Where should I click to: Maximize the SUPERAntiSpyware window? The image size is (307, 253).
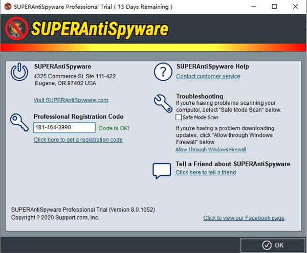point(274,7)
